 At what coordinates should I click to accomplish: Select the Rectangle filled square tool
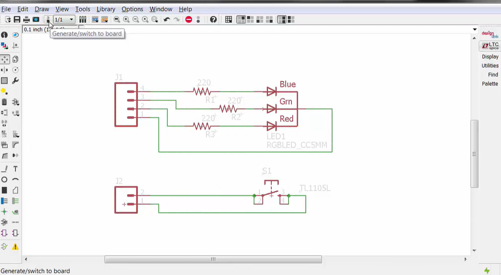(x=5, y=190)
